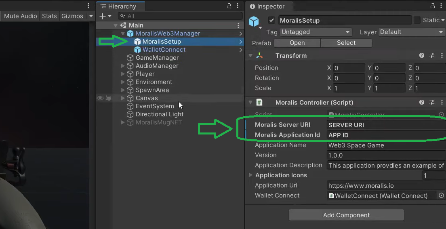Open the WalletConnect prefab via its chevron
The width and height of the screenshot is (446, 229).
pyautogui.click(x=241, y=50)
